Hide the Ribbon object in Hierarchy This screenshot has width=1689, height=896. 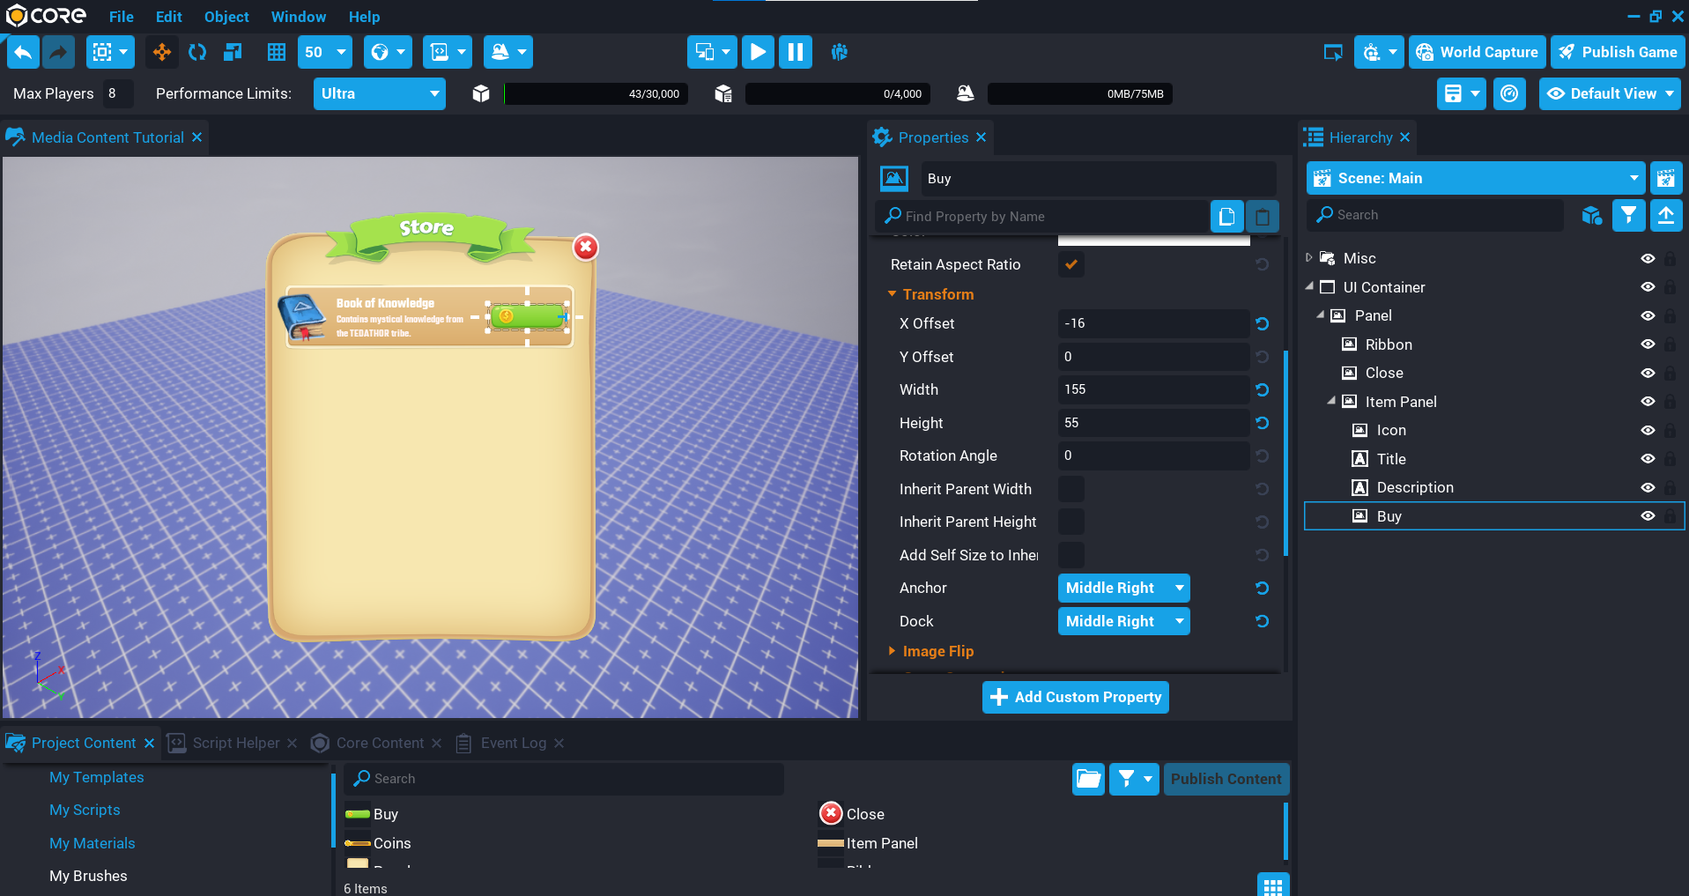coord(1648,344)
